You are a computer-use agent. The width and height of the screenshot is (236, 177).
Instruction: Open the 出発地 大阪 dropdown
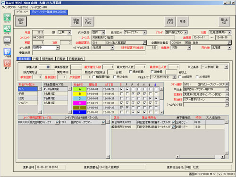pyautogui.click(x=189, y=48)
